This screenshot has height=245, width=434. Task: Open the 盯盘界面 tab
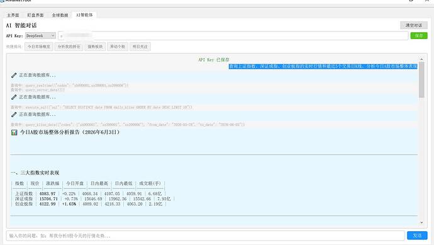point(35,15)
